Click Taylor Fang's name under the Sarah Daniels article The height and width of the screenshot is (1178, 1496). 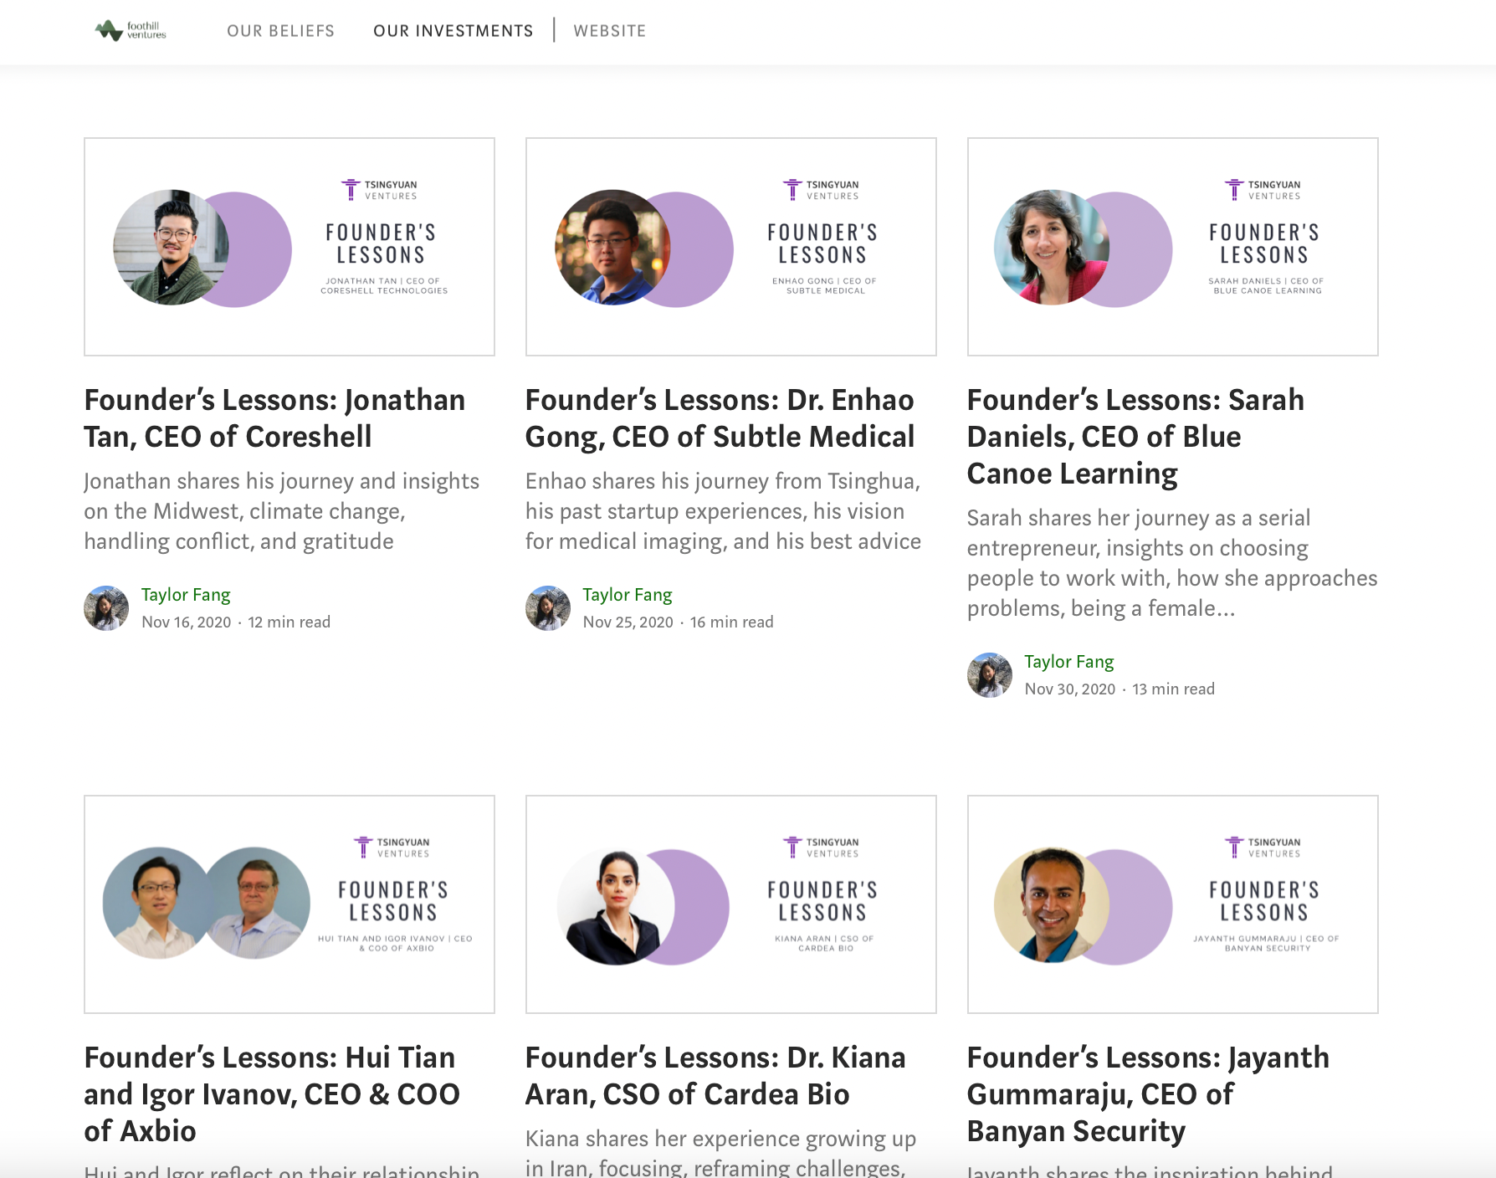[x=1068, y=662]
